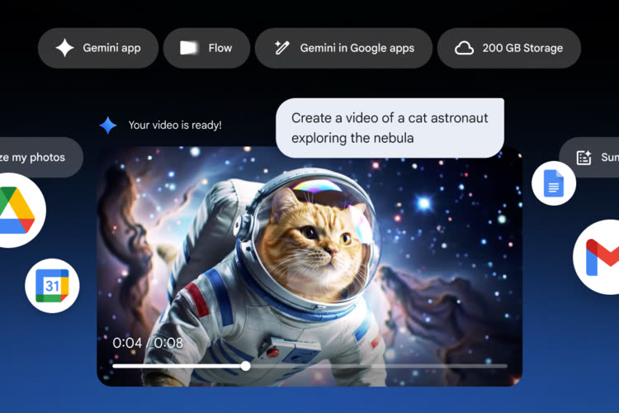This screenshot has height=413, width=619.
Task: Open the Google Docs icon
Action: pyautogui.click(x=553, y=183)
